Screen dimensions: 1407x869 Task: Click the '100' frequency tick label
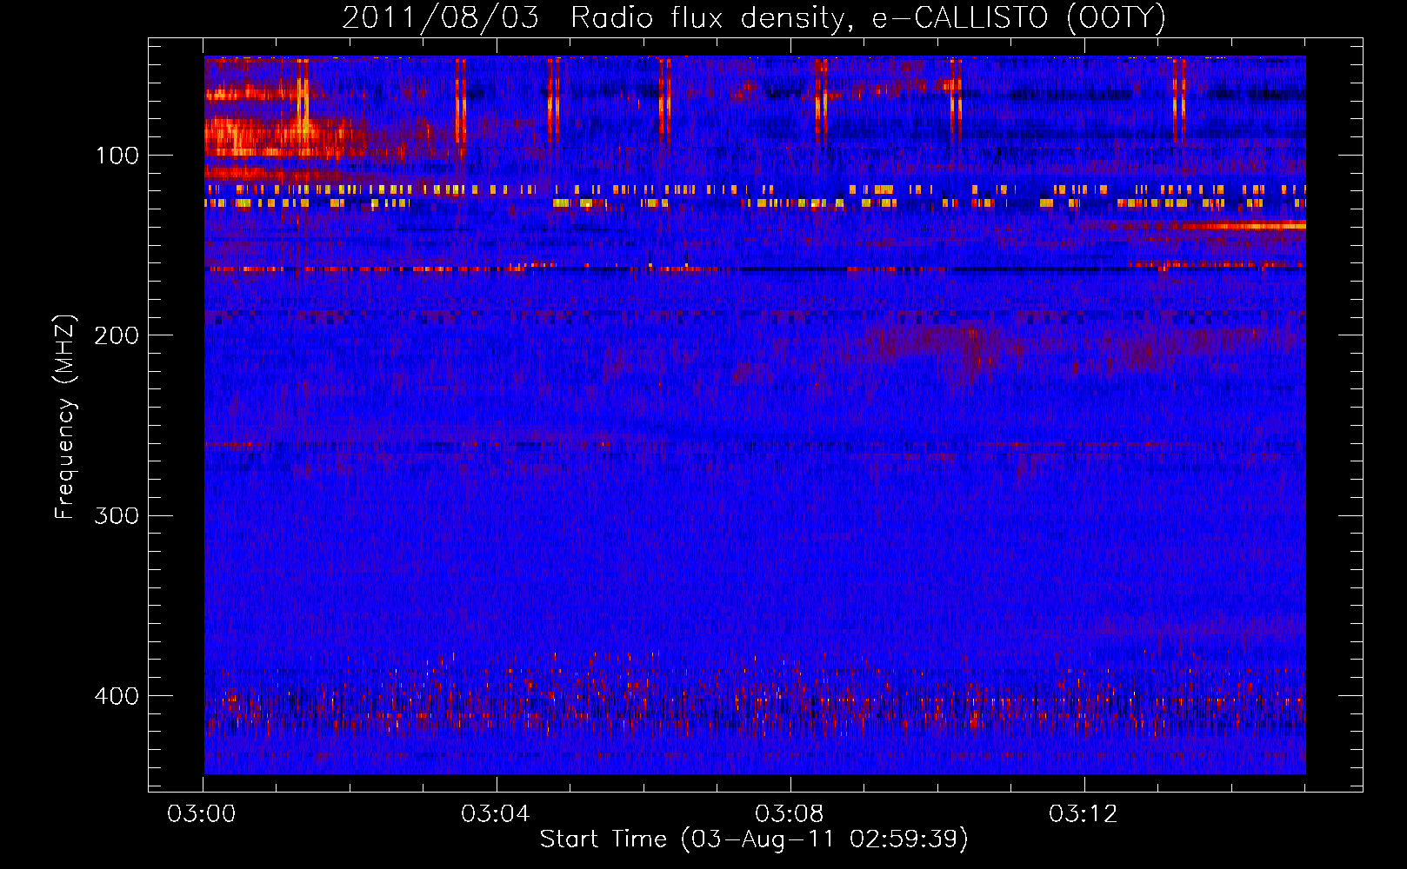[117, 156]
